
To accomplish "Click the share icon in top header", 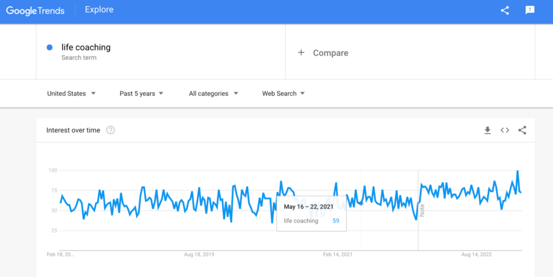I will pos(505,11).
